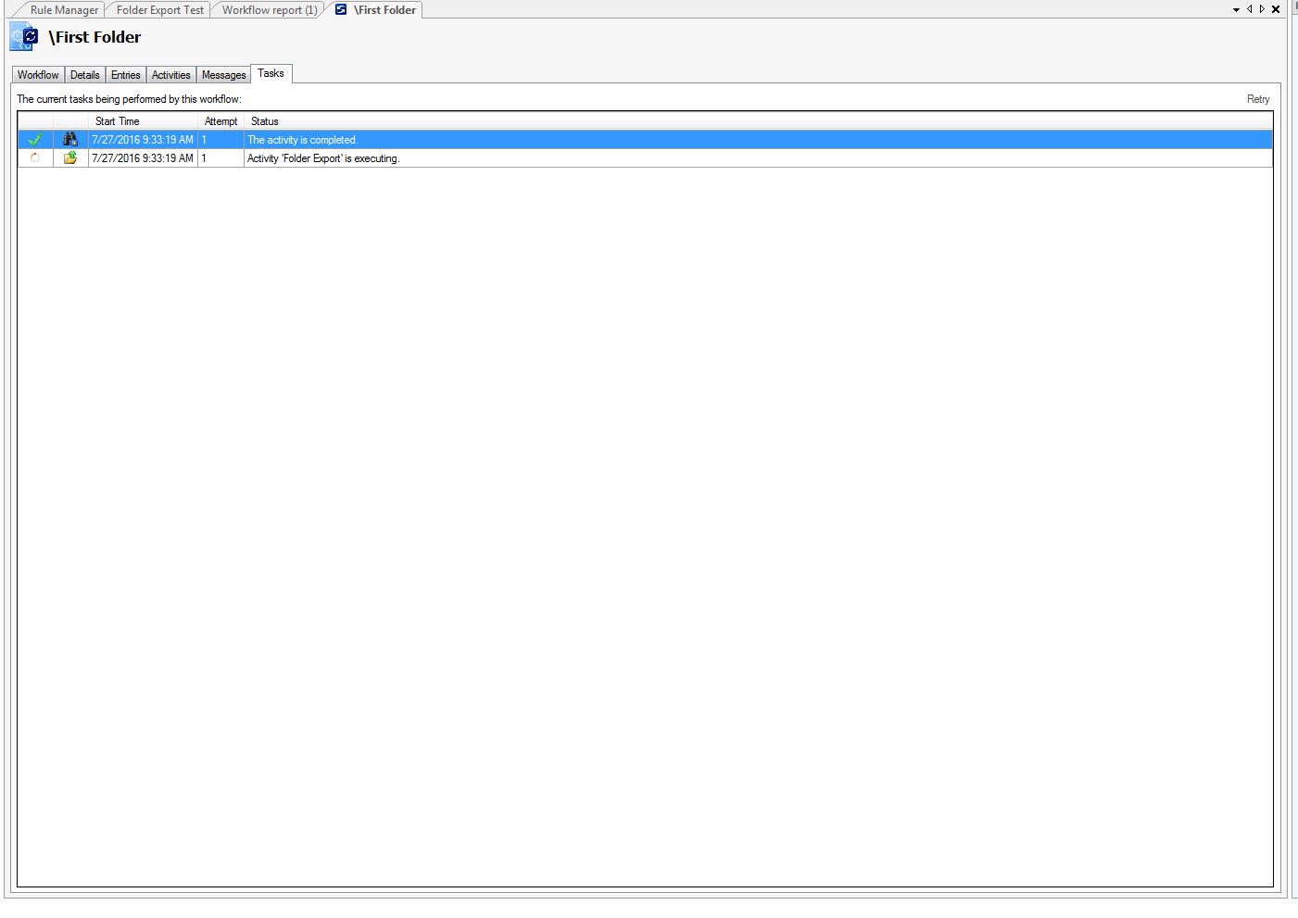Click the binoculars activity icon in first row

click(70, 140)
